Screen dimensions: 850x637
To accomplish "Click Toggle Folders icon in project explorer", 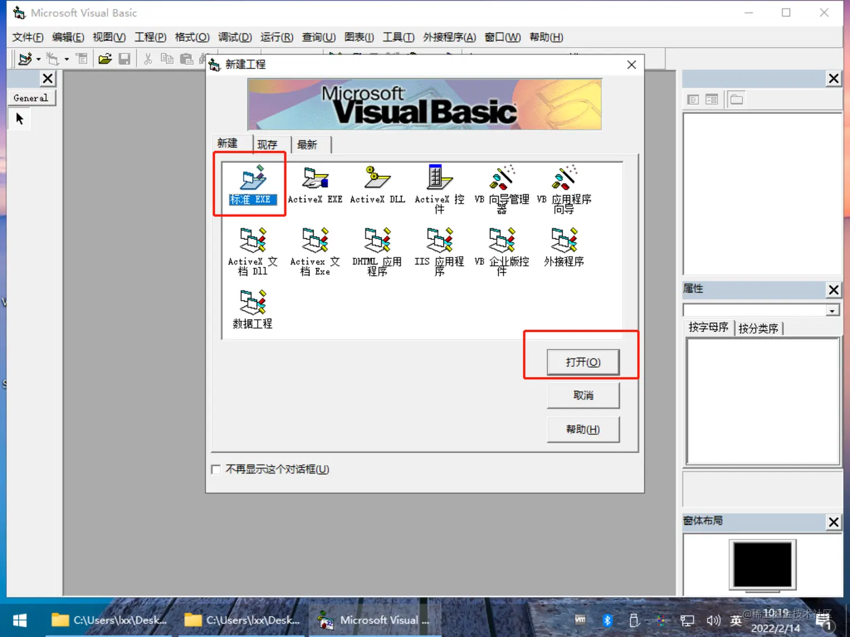I will click(736, 99).
